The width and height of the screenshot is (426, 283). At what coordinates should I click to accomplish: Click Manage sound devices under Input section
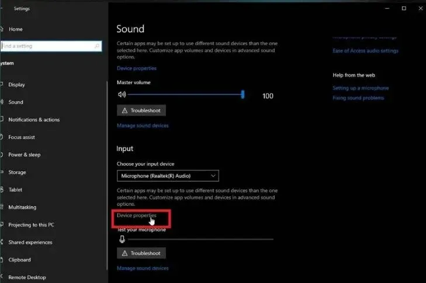pos(143,268)
